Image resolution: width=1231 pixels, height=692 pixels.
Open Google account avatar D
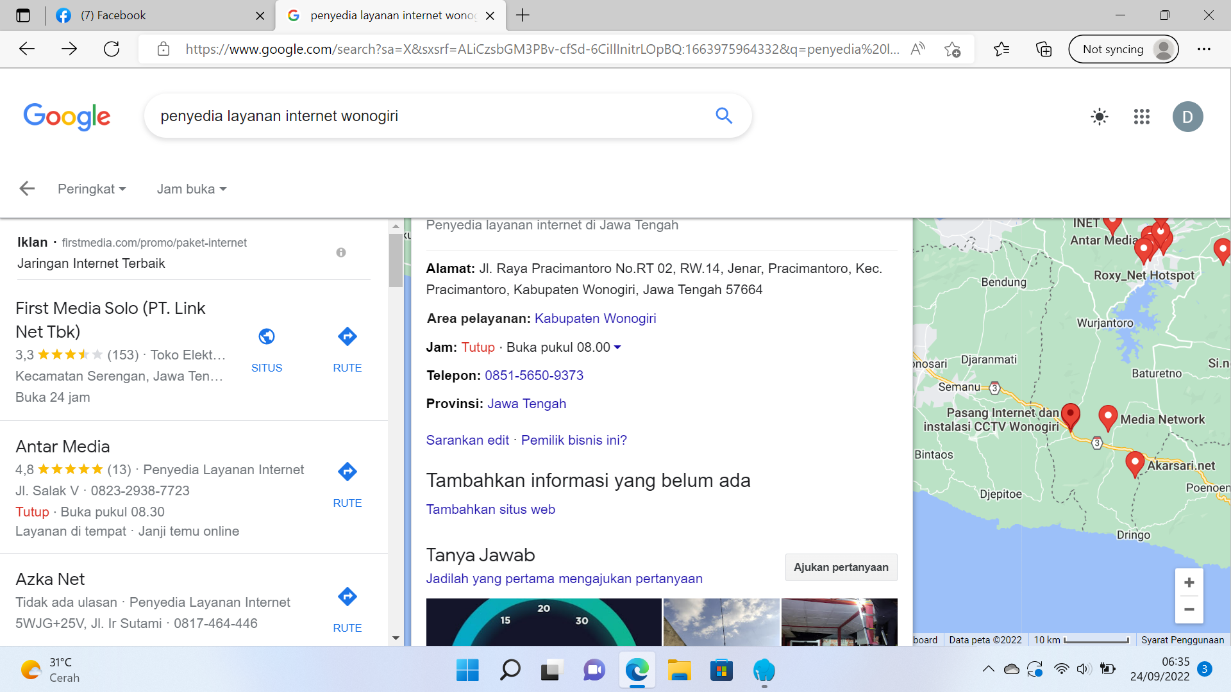(x=1187, y=117)
